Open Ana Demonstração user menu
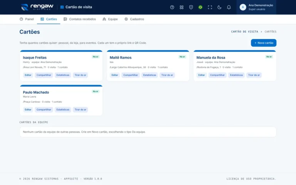Screen dimensions: 296x185 (256, 7)
